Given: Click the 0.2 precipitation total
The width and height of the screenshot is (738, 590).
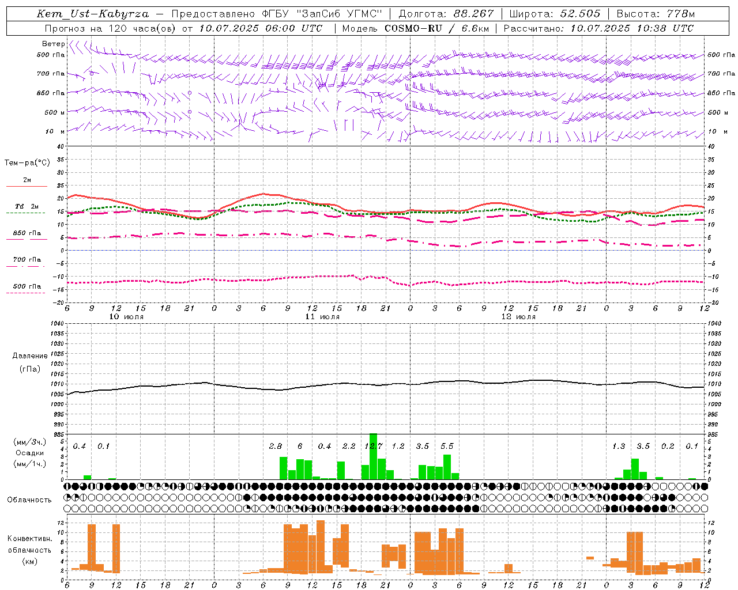Looking at the screenshot, I should (x=668, y=447).
